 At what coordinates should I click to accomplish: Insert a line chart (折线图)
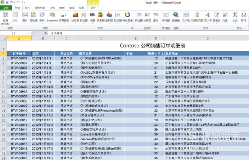coord(84,18)
